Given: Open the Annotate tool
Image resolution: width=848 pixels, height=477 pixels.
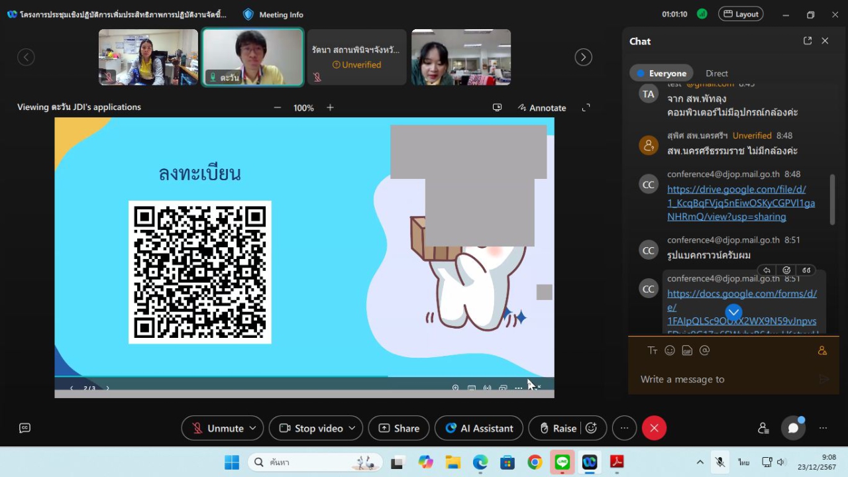Looking at the screenshot, I should (x=542, y=107).
